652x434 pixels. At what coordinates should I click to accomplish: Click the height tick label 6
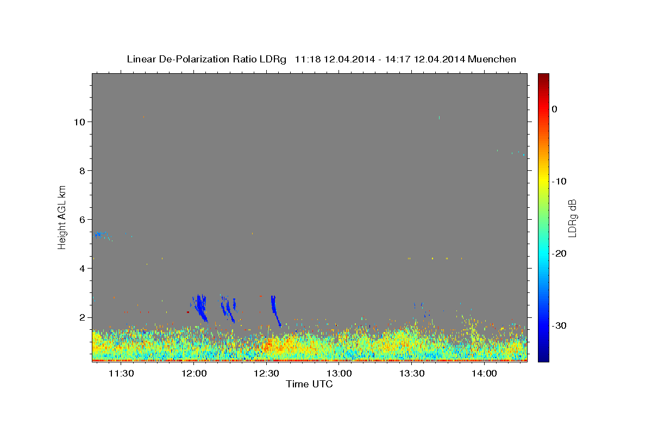tap(81, 219)
